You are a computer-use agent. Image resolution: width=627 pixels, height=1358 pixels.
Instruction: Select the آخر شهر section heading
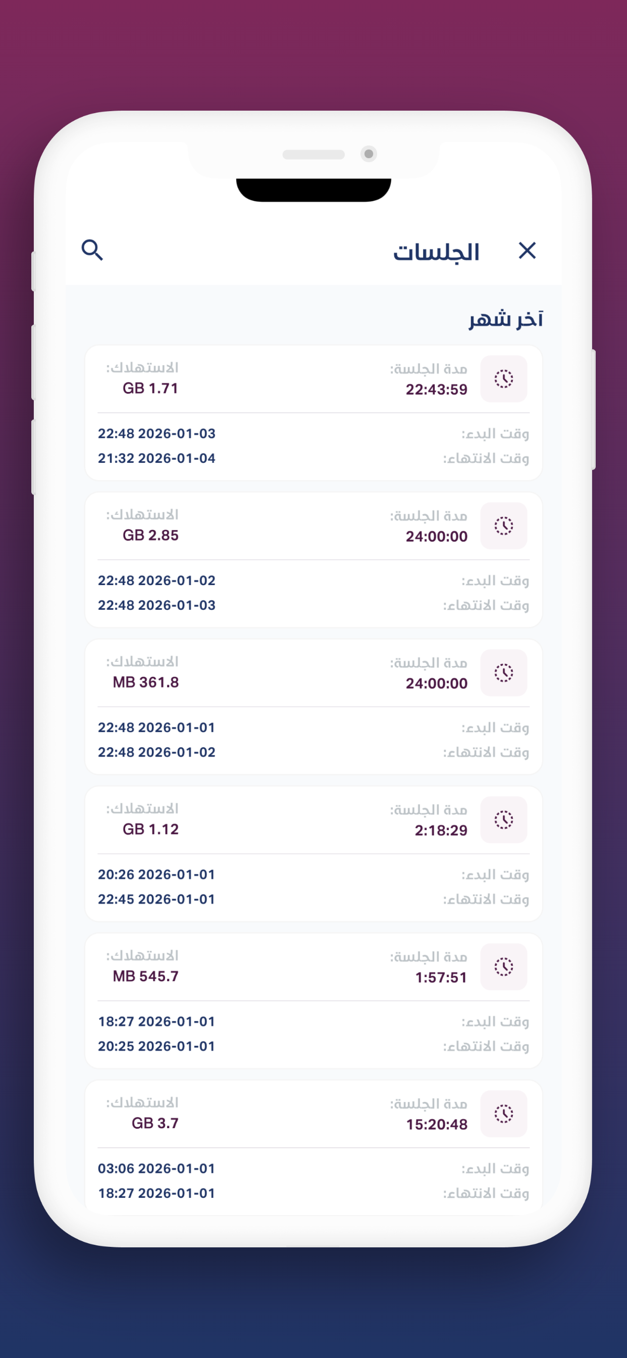tap(506, 319)
